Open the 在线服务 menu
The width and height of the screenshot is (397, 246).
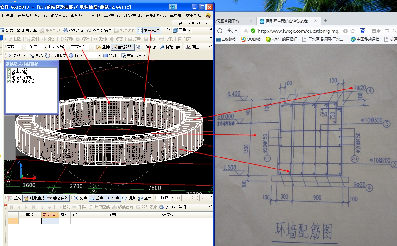156,15
